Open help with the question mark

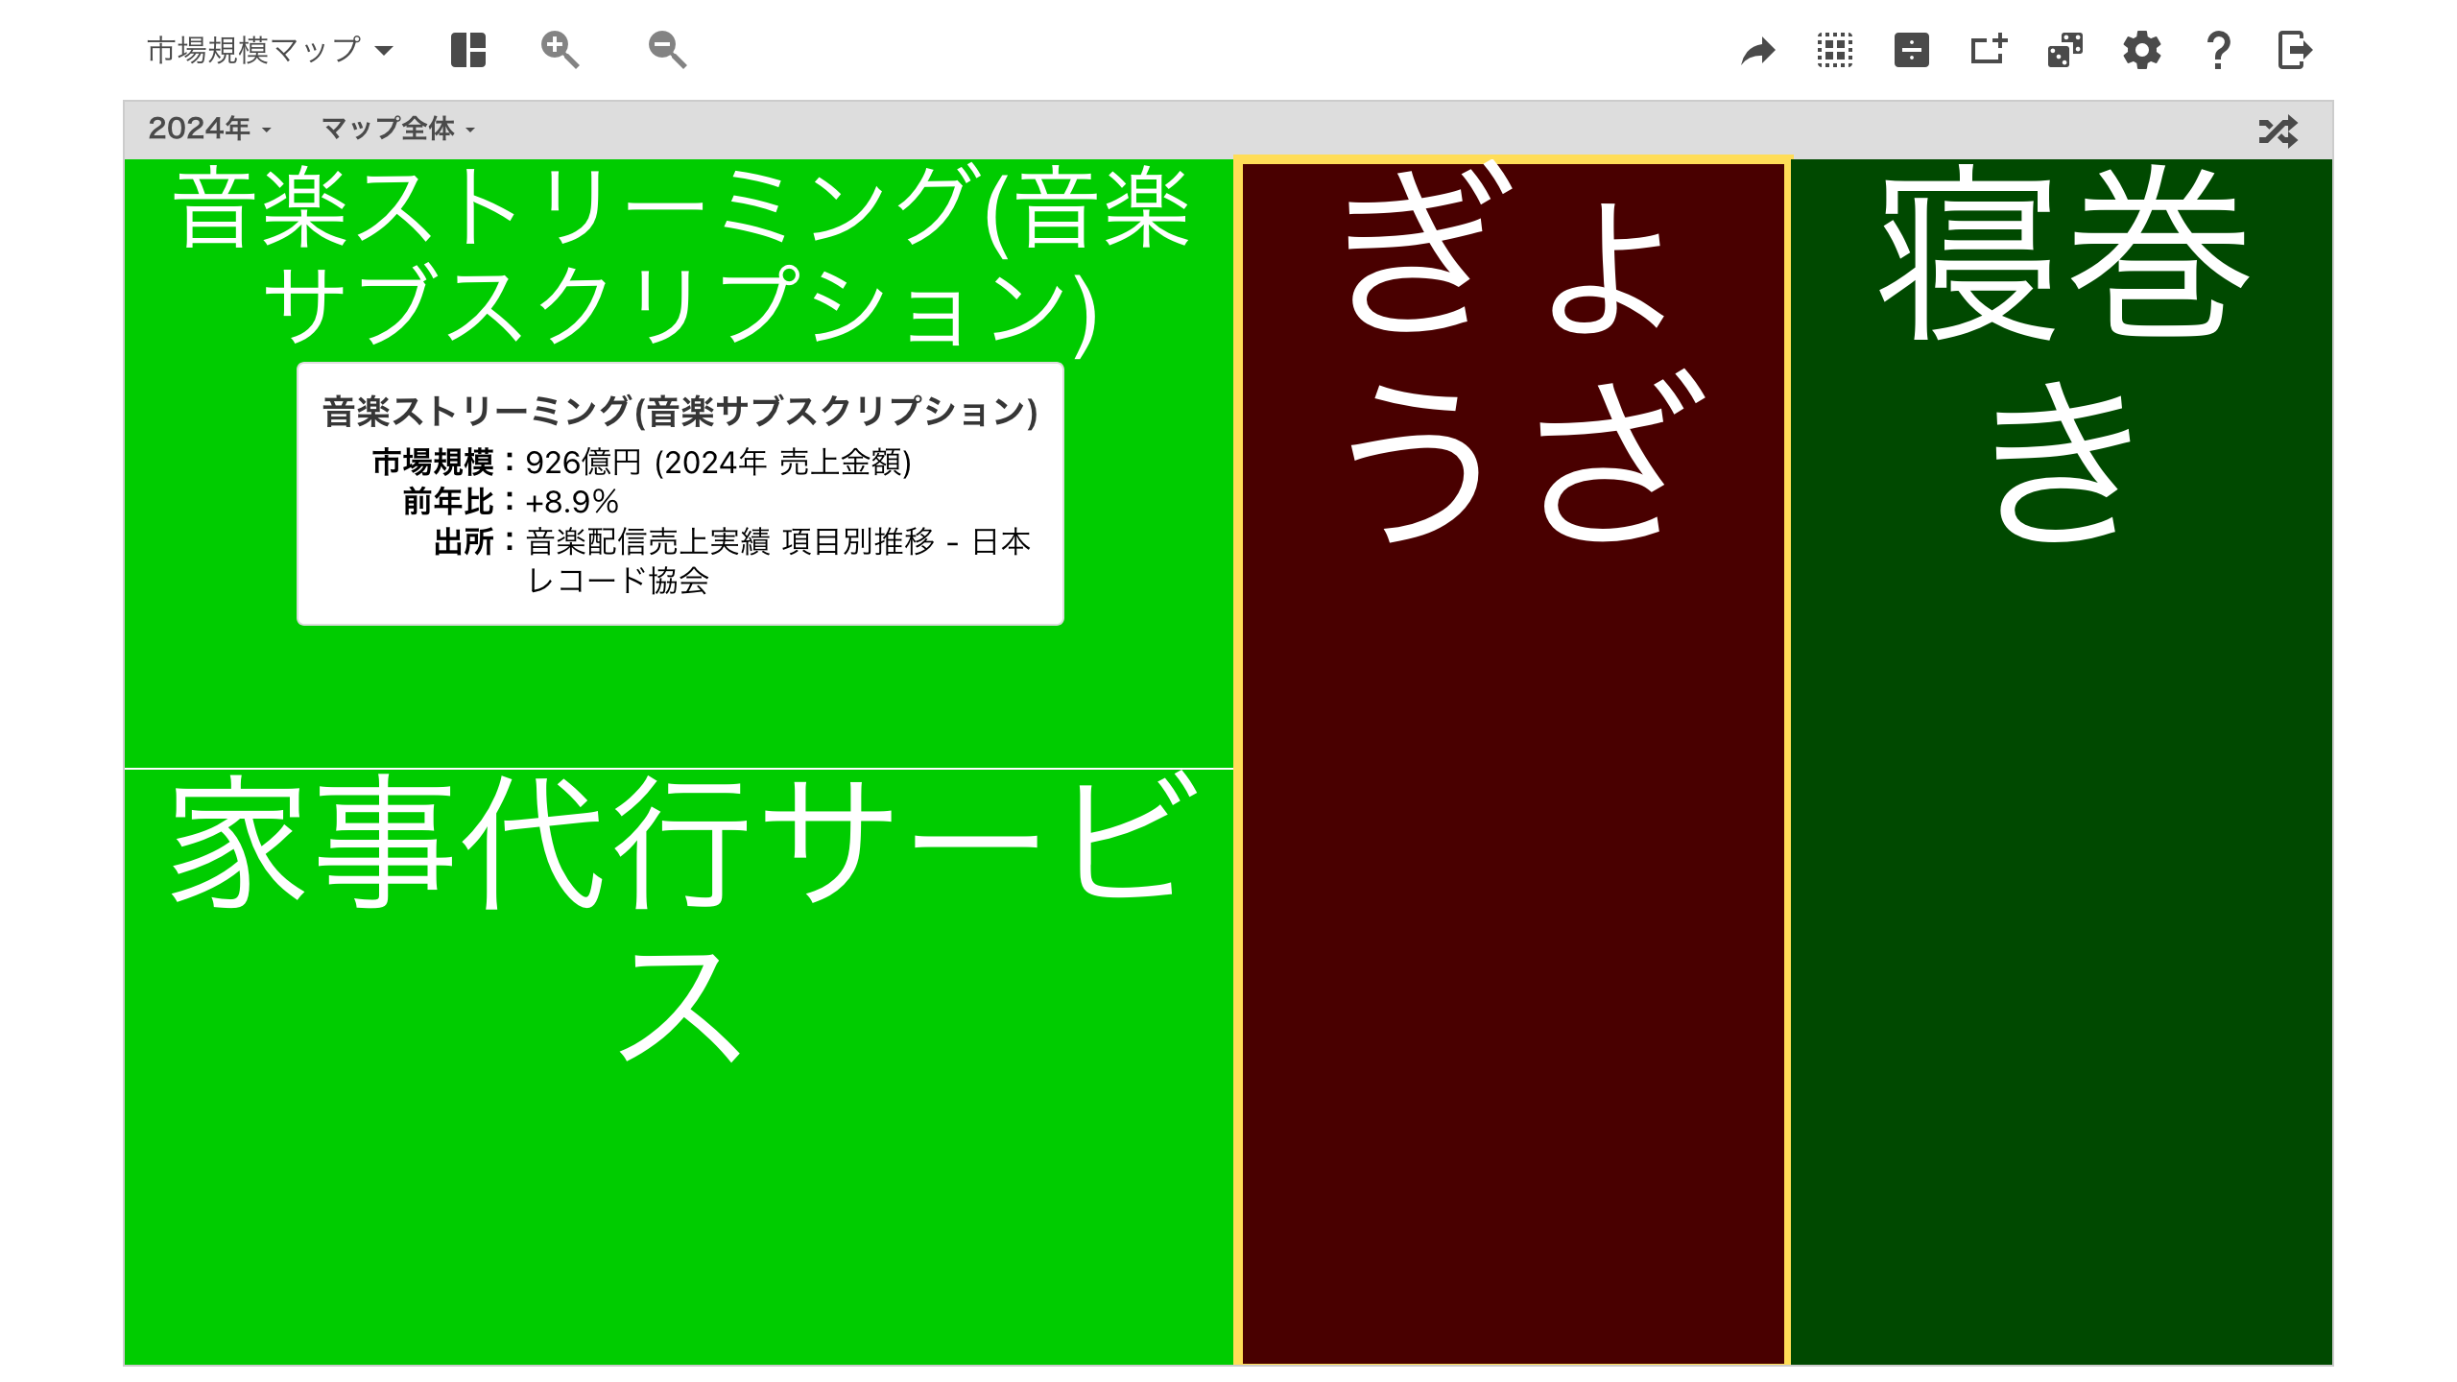pyautogui.click(x=2218, y=50)
